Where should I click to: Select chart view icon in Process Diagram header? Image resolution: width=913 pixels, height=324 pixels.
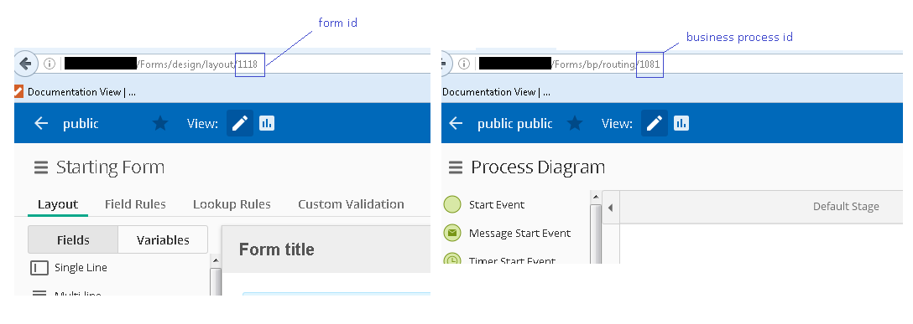[x=681, y=123]
